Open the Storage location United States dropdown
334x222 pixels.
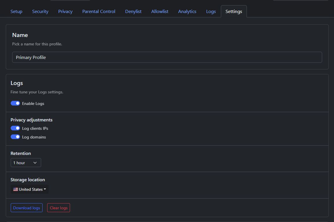coord(30,189)
